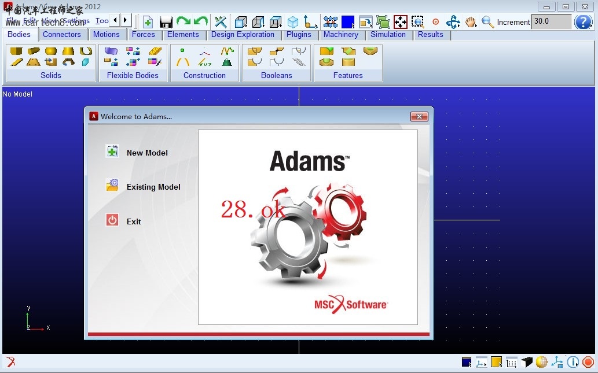
Task: Create a frustum solid
Action: point(68,51)
